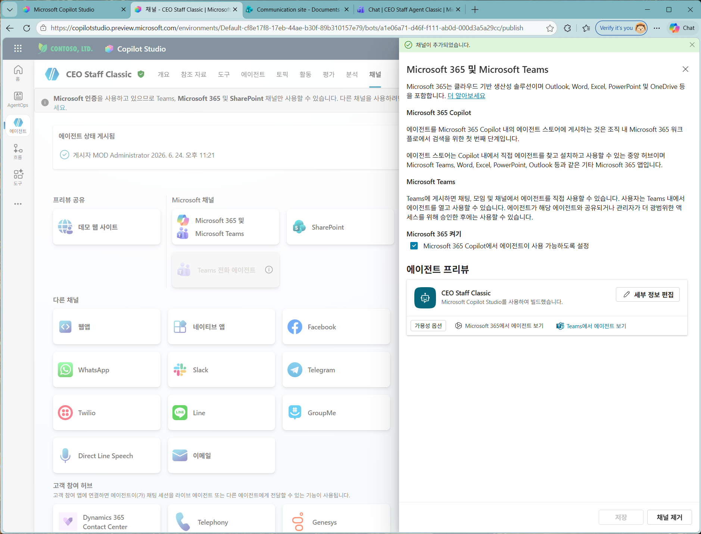Switch to Chat CEO Staff Agent Classic tab

pyautogui.click(x=409, y=10)
